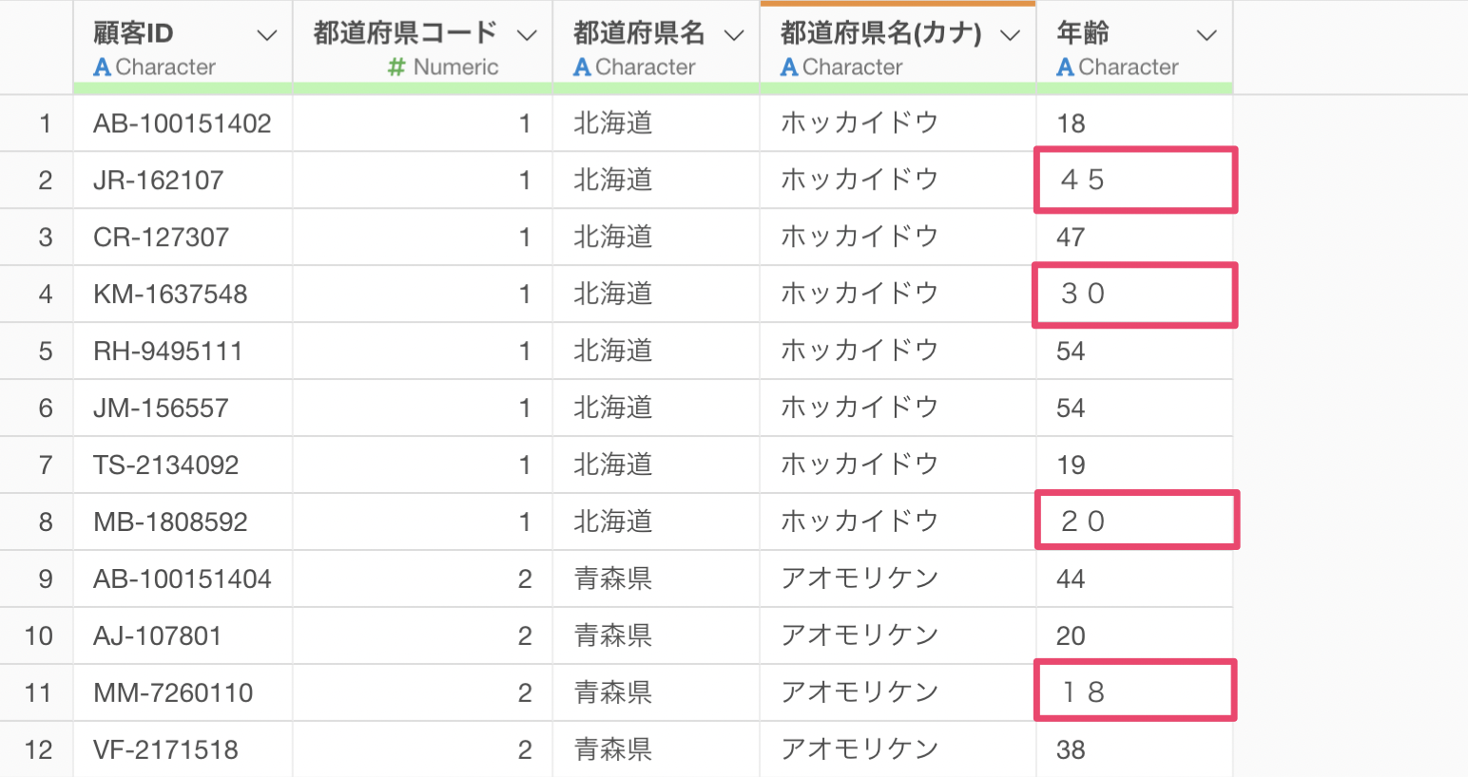Select the highlighted age cell ２０ in row 8

pos(1137,520)
